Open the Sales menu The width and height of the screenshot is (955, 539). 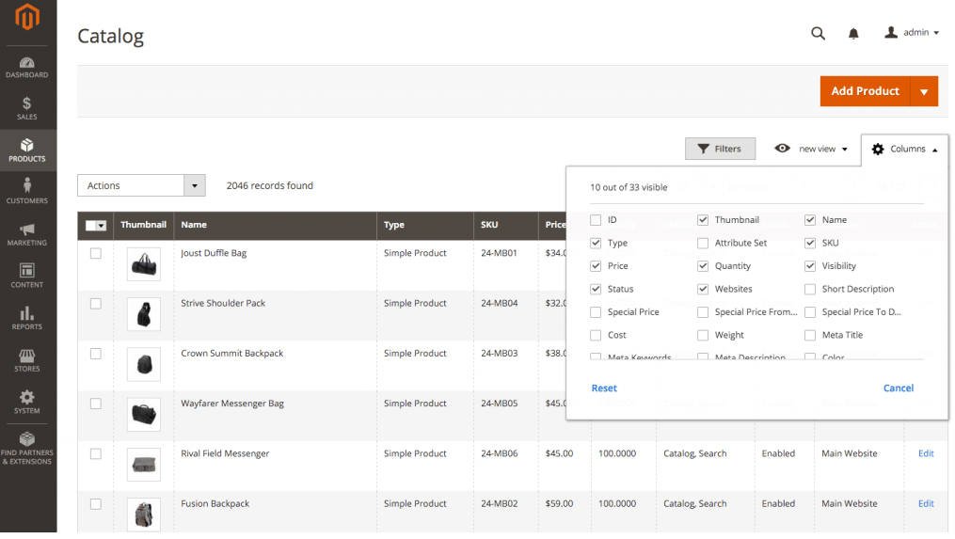(x=26, y=108)
